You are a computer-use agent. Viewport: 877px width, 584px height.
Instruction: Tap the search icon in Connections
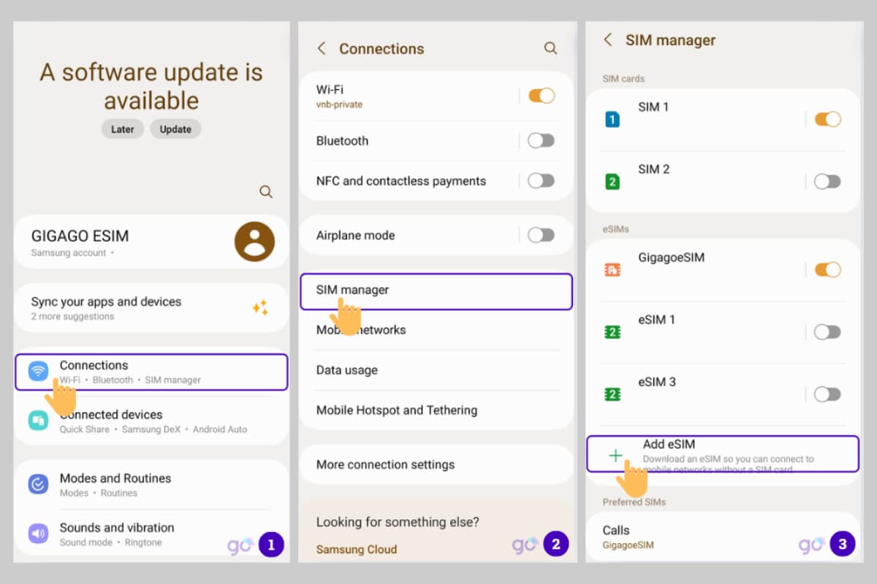tap(550, 48)
